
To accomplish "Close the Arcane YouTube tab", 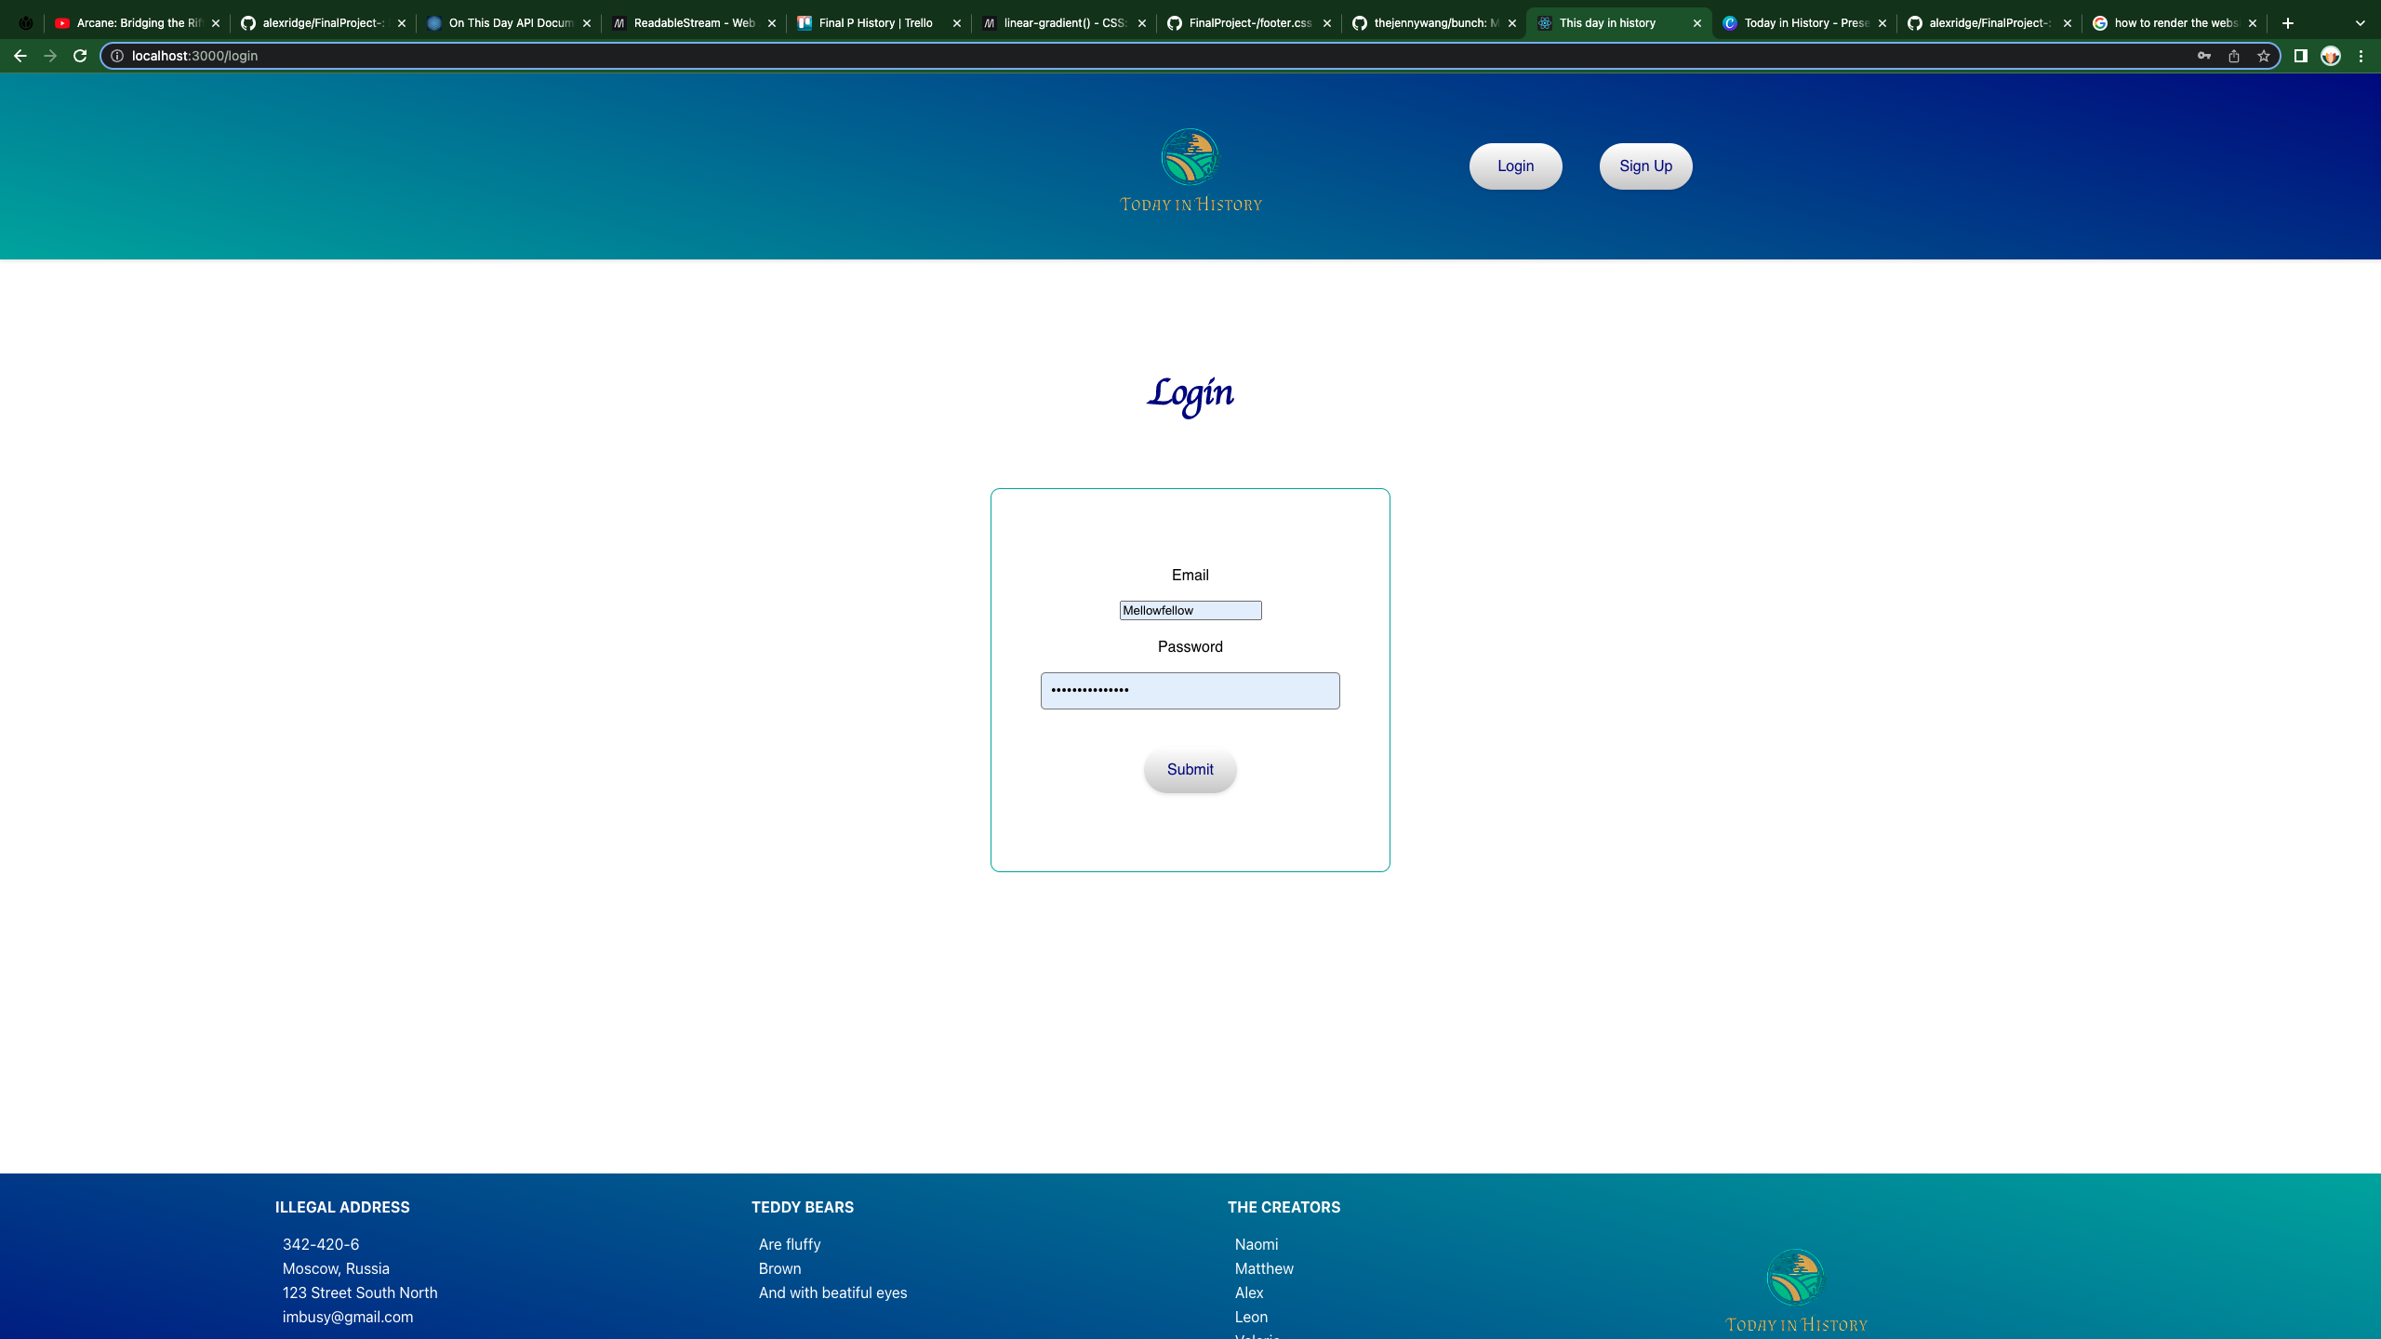I will pyautogui.click(x=216, y=23).
